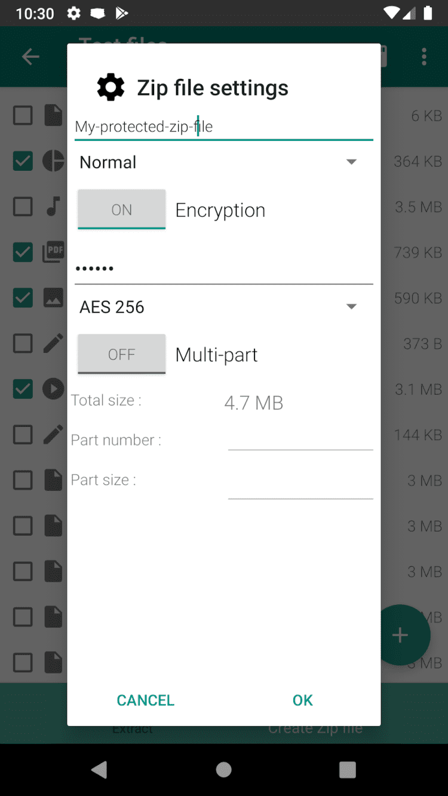Tap the floating add (+) button

400,635
